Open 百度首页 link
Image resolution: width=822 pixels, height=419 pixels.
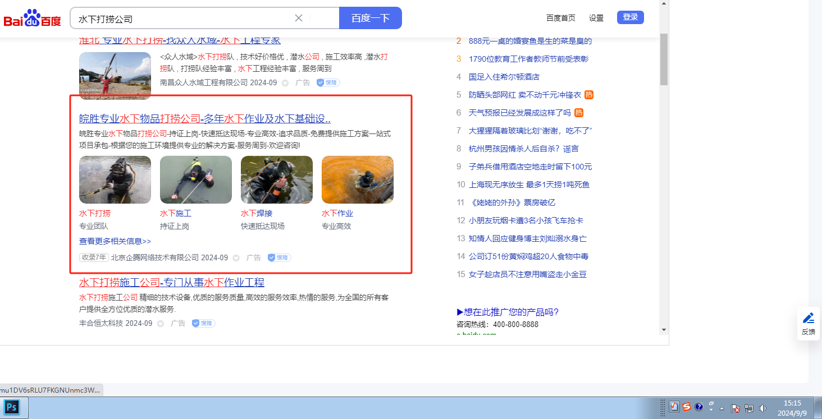[x=561, y=18]
